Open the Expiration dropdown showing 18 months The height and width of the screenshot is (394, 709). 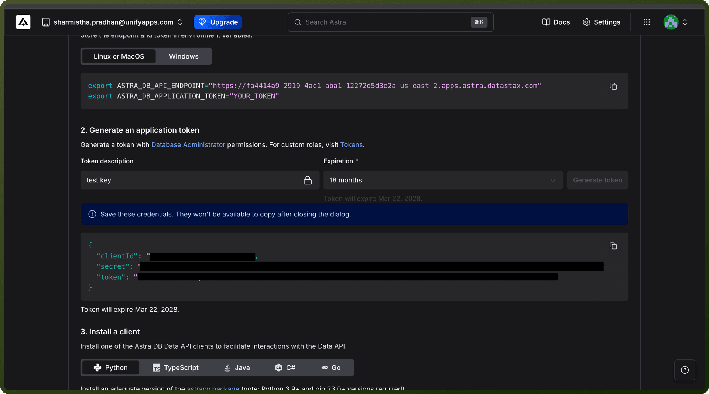click(443, 180)
